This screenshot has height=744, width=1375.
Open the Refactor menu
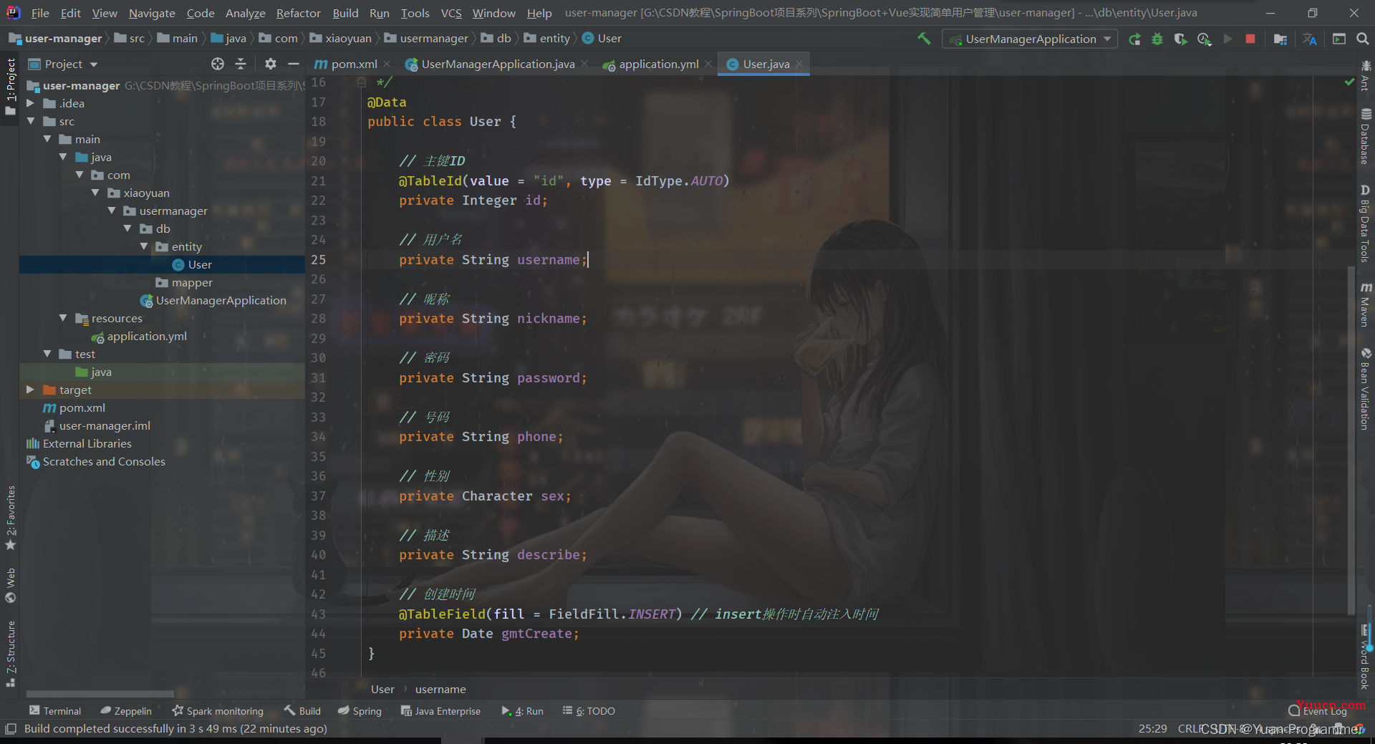pos(298,13)
